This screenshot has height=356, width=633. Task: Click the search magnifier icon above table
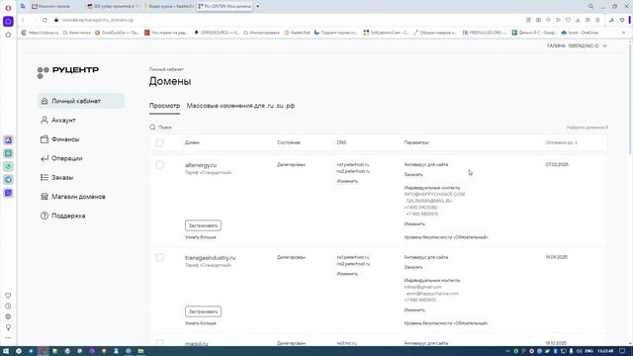152,128
